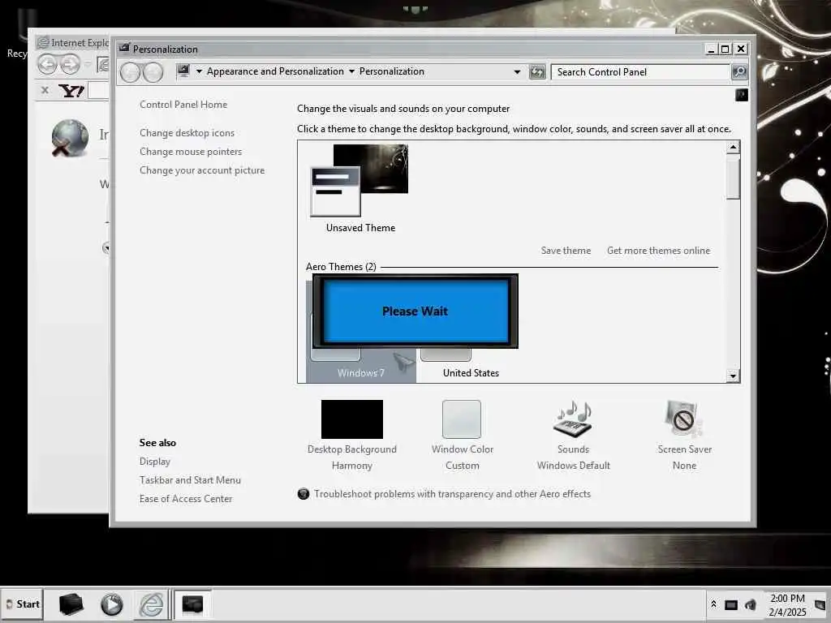Open Ease of Access Center link
This screenshot has width=831, height=623.
tap(186, 499)
